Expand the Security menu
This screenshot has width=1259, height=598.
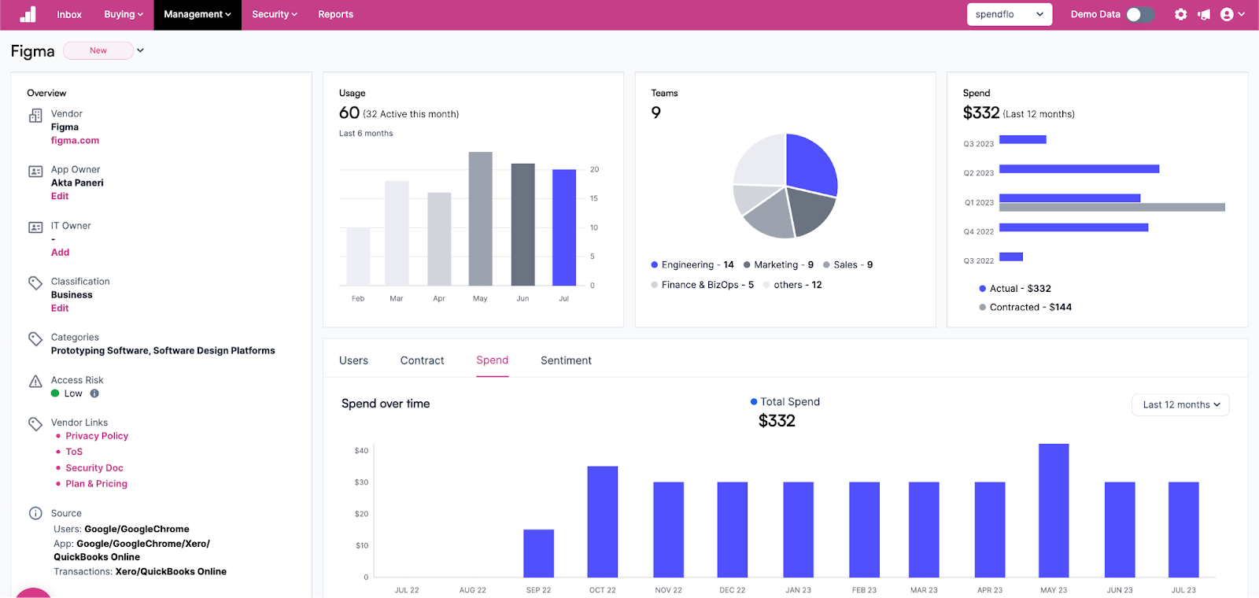pos(275,14)
